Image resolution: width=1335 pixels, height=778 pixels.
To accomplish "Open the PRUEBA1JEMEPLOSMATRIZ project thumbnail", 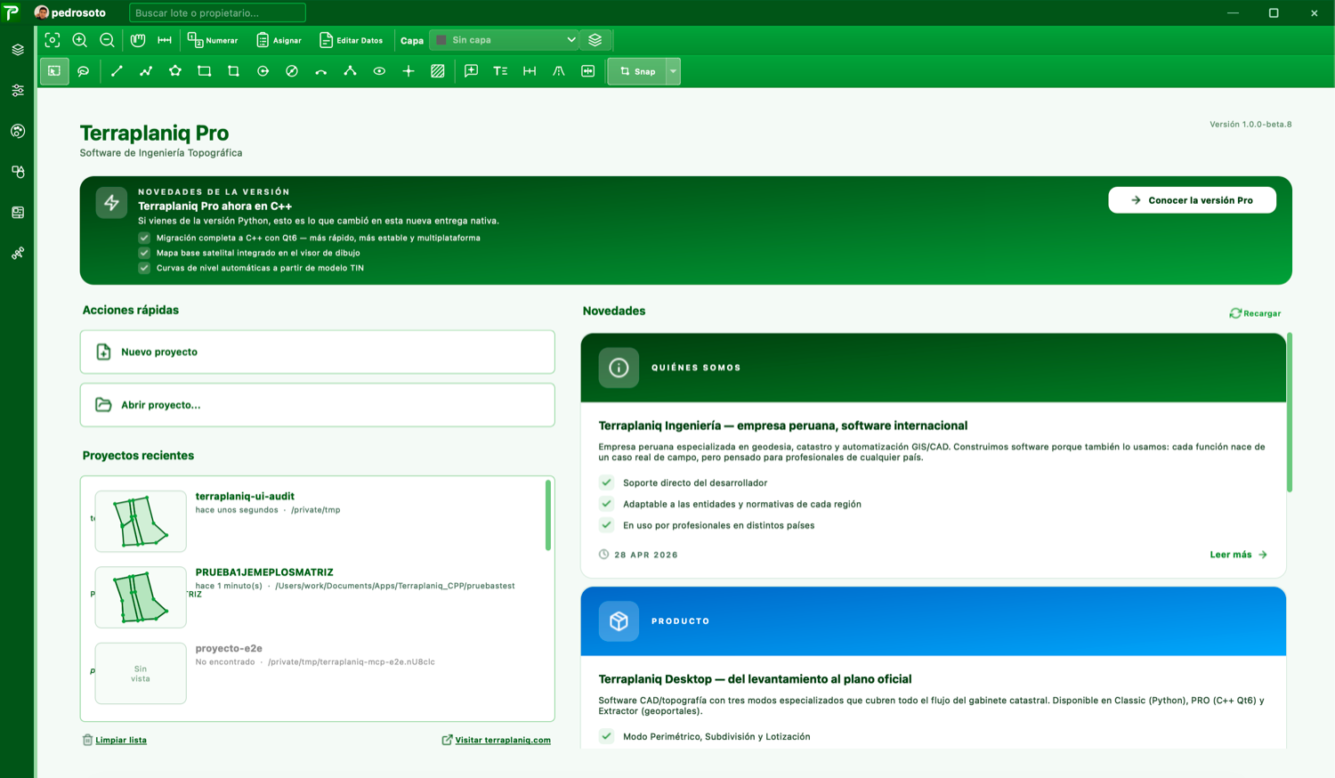I will click(141, 597).
